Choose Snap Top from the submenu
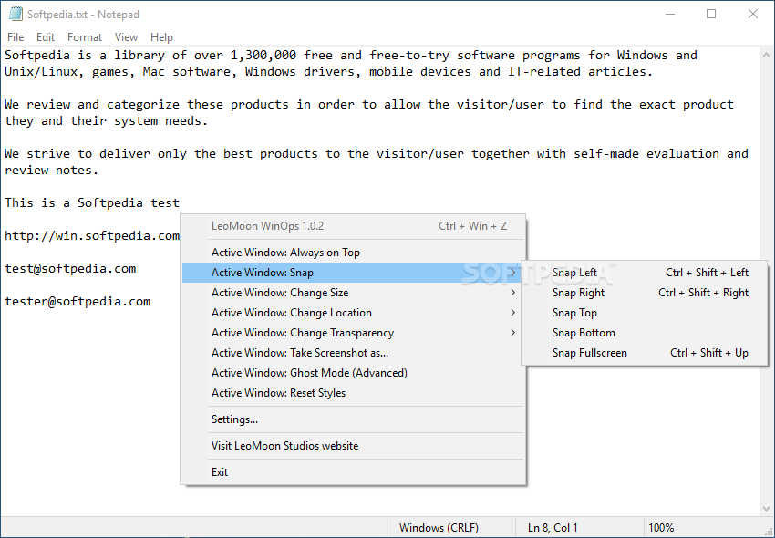The width and height of the screenshot is (775, 538). [x=645, y=313]
